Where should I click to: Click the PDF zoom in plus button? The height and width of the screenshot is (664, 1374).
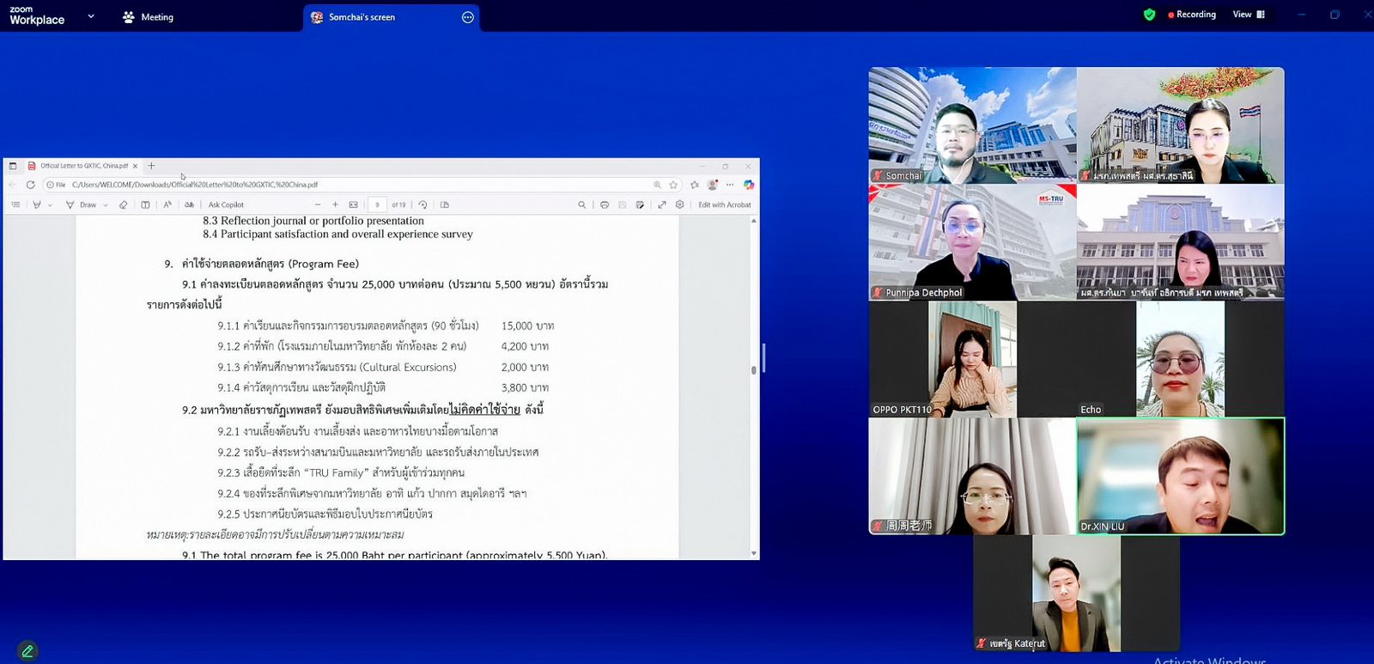(335, 205)
